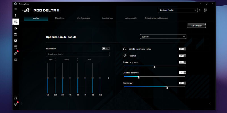This screenshot has width=227, height=113.
Task: Click the Ecualizador label
Action: [x=51, y=49]
